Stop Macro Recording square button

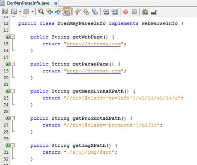134,12
